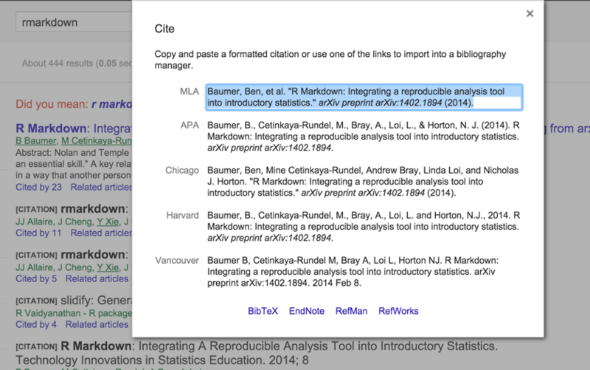
Task: Open Y Xie author link in first rmarkdown citation
Action: click(108, 222)
